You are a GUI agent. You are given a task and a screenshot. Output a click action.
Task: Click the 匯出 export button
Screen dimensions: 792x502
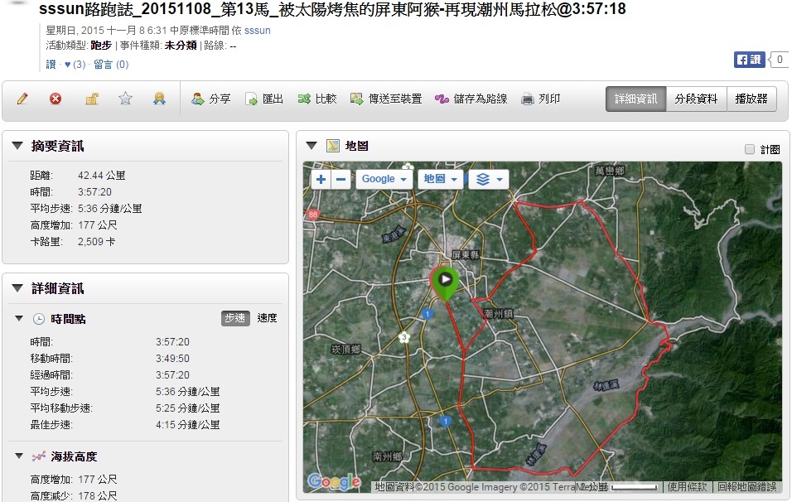pyautogui.click(x=264, y=99)
